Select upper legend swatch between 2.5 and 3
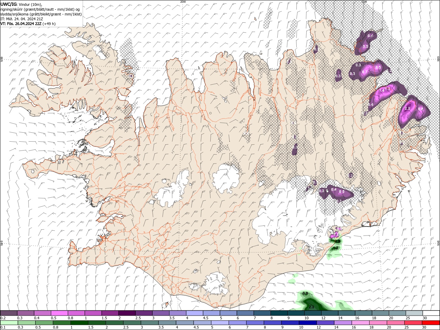 pos(144,313)
